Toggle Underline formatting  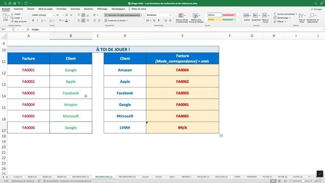point(42,20)
